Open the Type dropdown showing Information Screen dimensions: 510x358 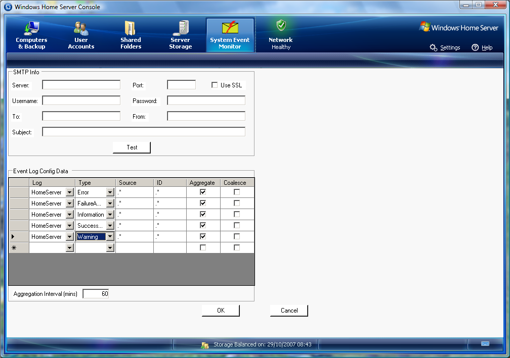110,215
